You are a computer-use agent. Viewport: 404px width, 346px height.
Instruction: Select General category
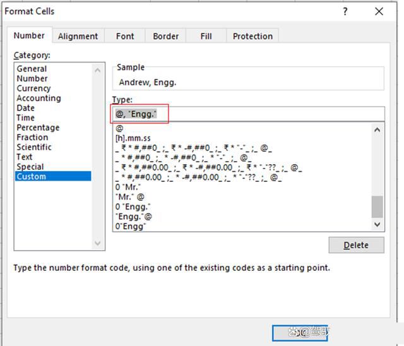click(53, 69)
